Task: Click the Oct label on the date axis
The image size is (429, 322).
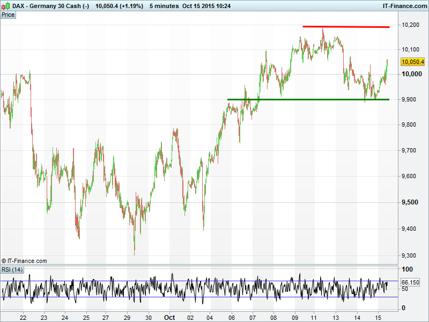Action: (169, 317)
